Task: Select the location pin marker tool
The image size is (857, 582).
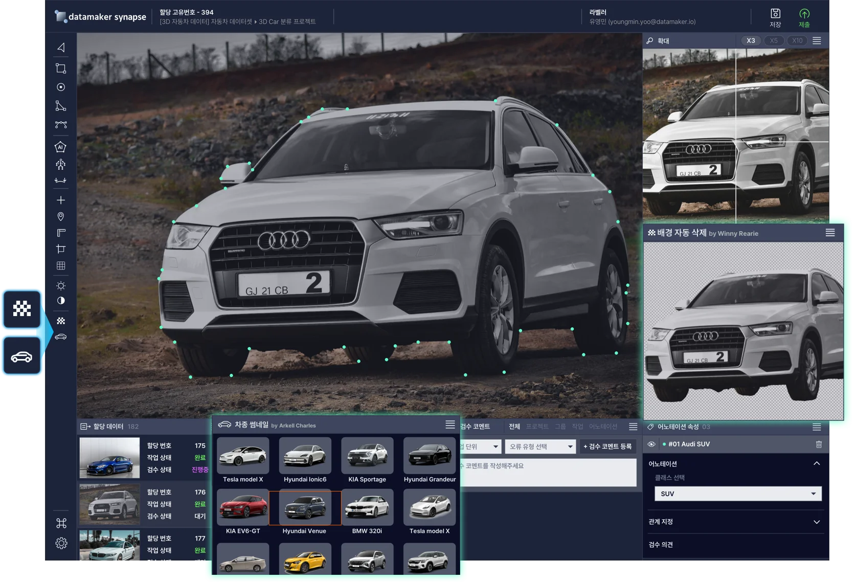Action: coord(61,217)
